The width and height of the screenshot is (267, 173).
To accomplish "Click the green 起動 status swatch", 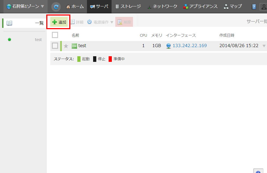I will point(79,59).
